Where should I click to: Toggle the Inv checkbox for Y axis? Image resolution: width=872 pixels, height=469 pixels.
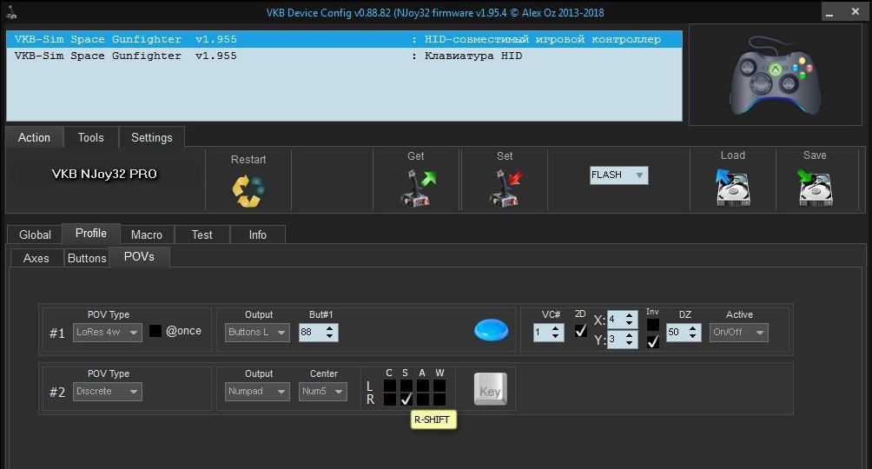[653, 341]
